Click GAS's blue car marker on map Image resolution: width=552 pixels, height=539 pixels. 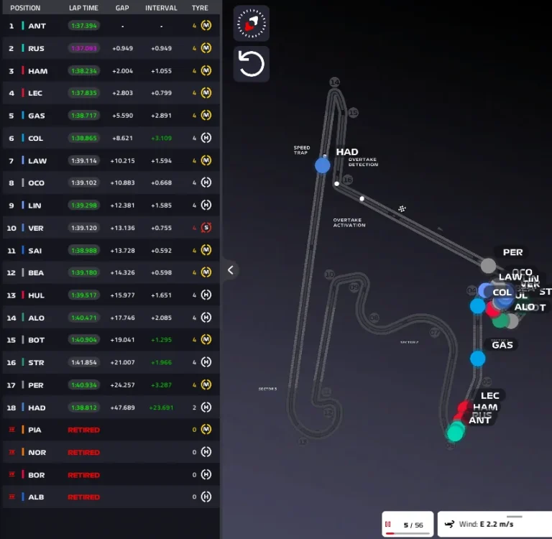click(x=478, y=359)
